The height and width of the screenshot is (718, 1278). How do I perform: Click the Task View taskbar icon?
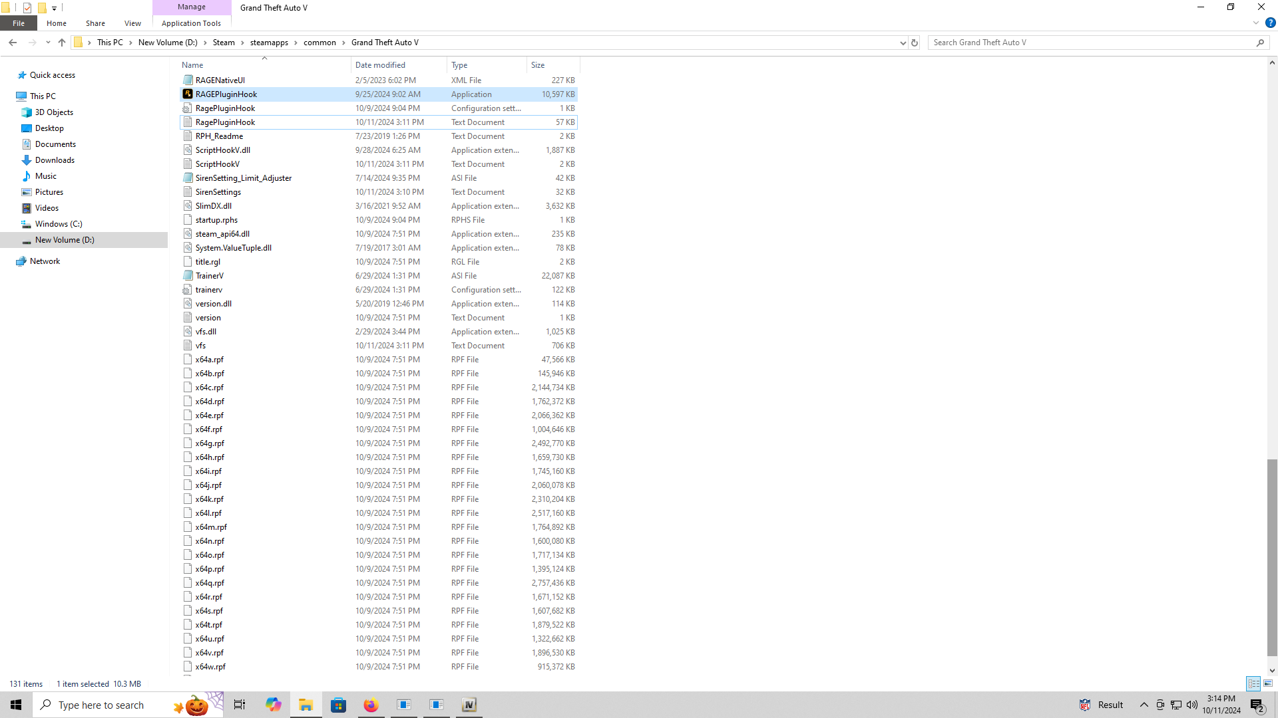click(x=240, y=705)
